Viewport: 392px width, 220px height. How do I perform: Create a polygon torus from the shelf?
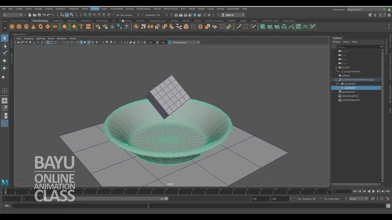click(40, 27)
